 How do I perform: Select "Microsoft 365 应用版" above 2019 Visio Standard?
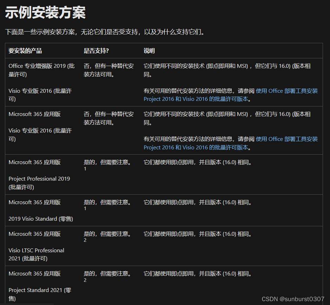point(34,202)
